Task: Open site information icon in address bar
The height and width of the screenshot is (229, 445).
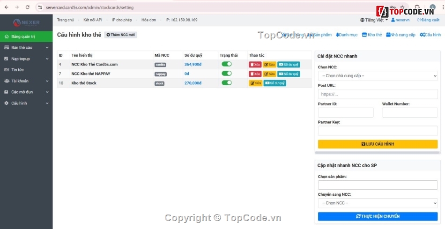Action: pyautogui.click(x=40, y=7)
